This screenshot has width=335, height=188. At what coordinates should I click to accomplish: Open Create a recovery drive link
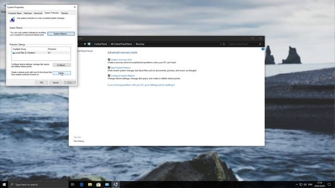pyautogui.click(x=121, y=60)
